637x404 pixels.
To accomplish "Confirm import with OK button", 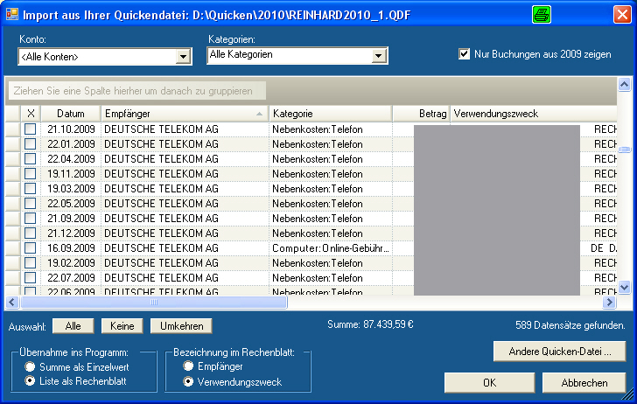I will coord(489,382).
